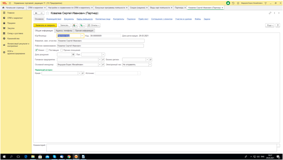Click the Комментарий text area

pyautogui.click(x=162, y=148)
